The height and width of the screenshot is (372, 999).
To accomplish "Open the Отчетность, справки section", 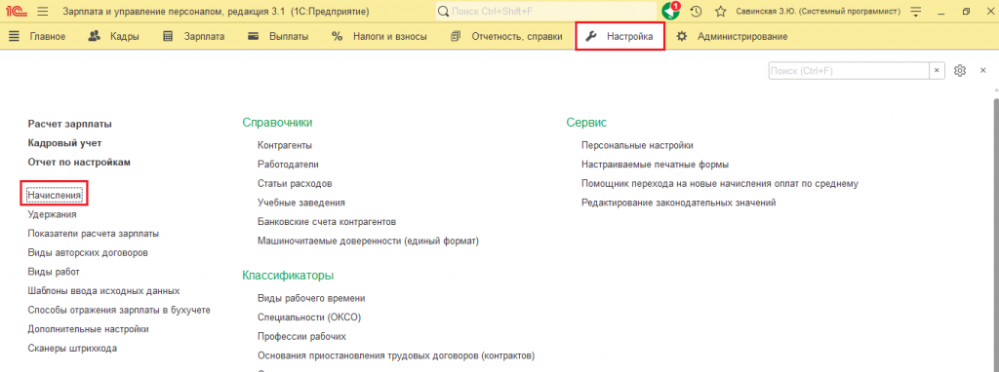I will (506, 37).
